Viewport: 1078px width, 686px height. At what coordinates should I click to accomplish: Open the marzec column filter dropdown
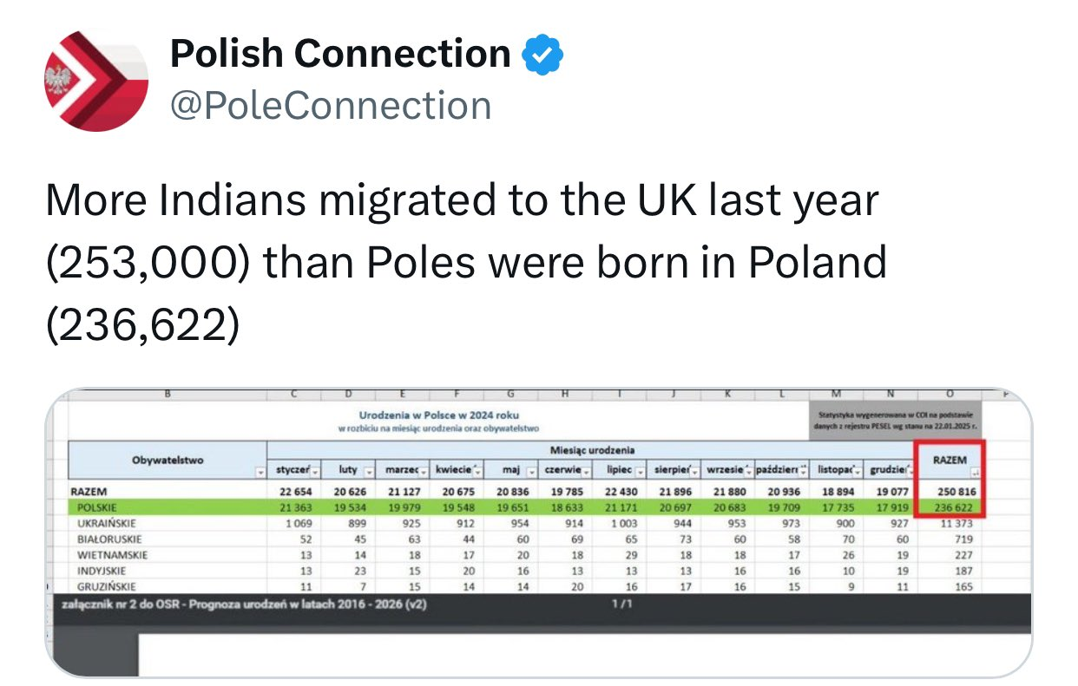pos(424,471)
